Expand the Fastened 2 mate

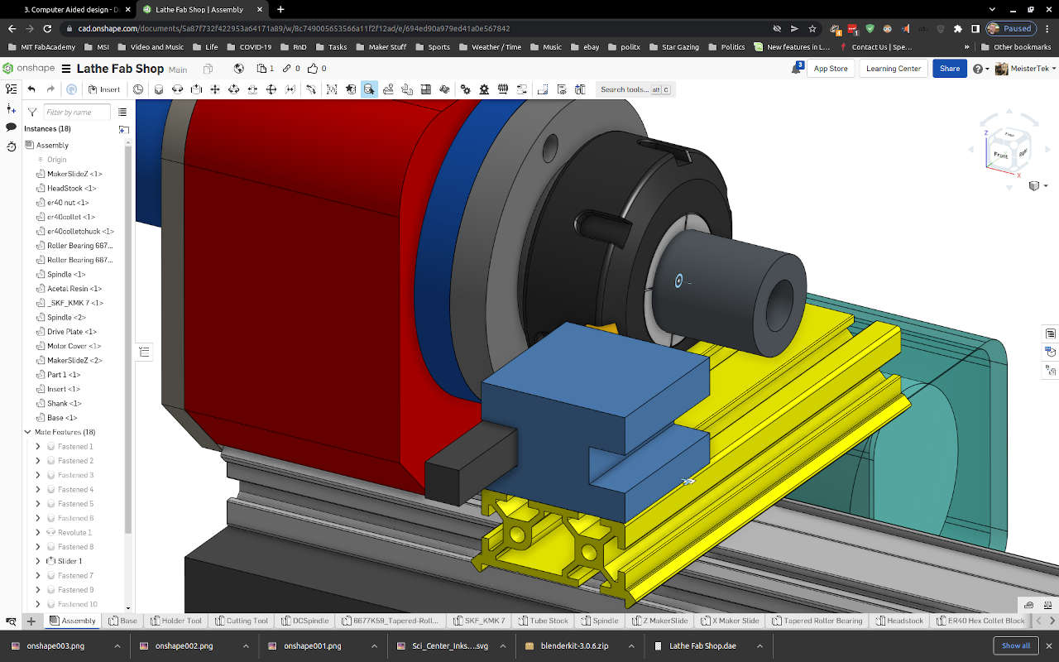tap(37, 461)
